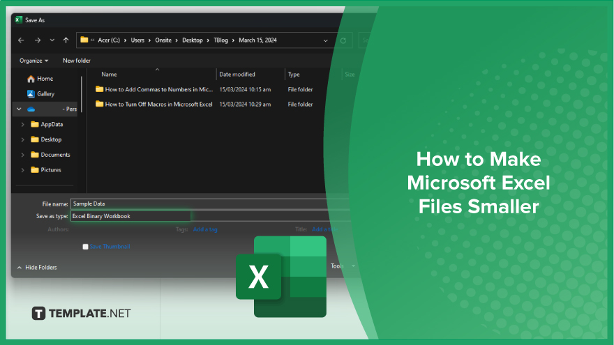The width and height of the screenshot is (614, 345).
Task: Select Pictures folder in sidebar
Action: click(46, 170)
